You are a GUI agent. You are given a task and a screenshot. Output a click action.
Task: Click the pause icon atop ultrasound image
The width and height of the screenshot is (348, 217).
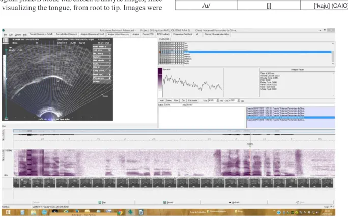point(6,40)
